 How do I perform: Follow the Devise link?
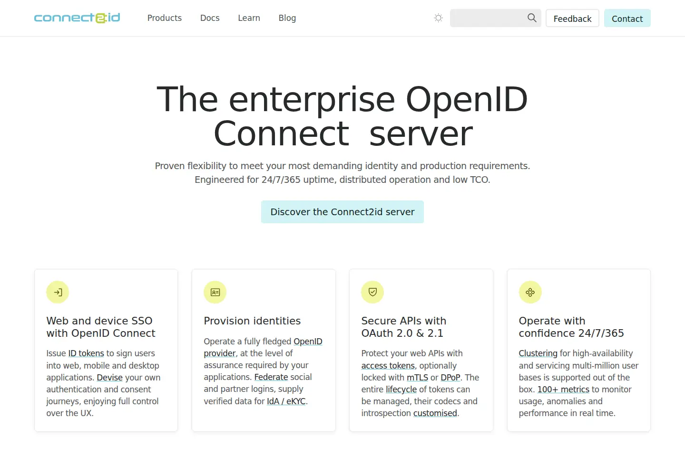coord(109,378)
